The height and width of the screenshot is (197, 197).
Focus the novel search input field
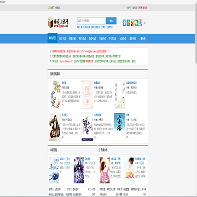point(91,21)
